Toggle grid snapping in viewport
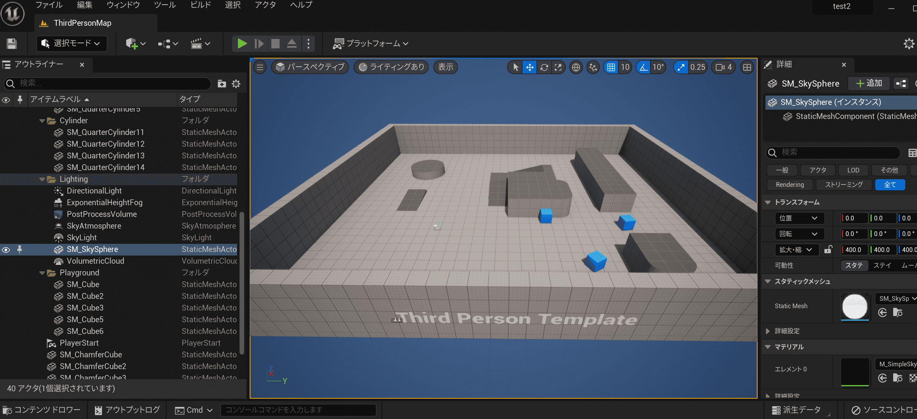The height and width of the screenshot is (419, 917). coord(611,67)
